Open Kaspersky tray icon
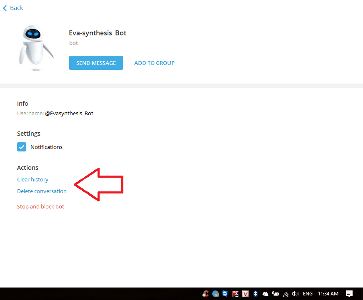Image resolution: width=363 pixels, height=300 pixels. (235, 294)
